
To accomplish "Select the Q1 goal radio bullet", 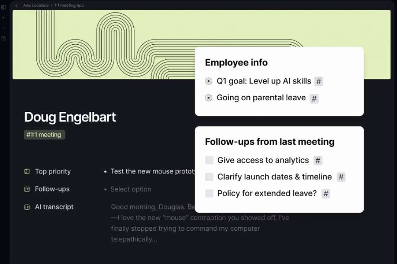I will tap(208, 81).
